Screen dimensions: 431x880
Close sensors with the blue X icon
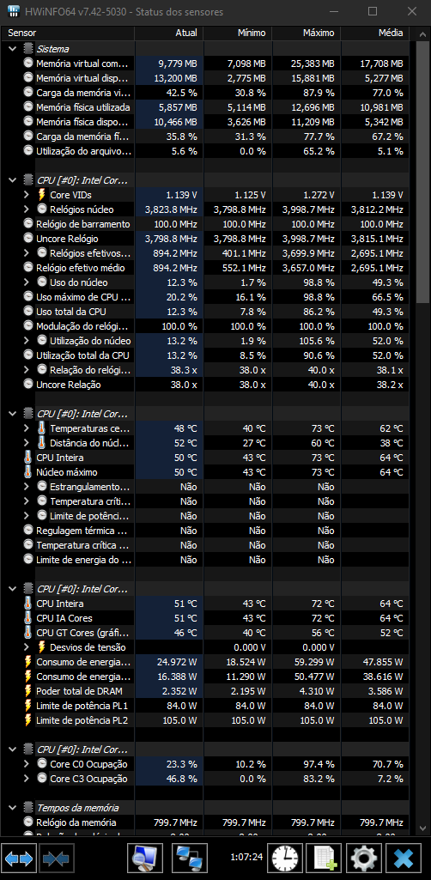(404, 858)
